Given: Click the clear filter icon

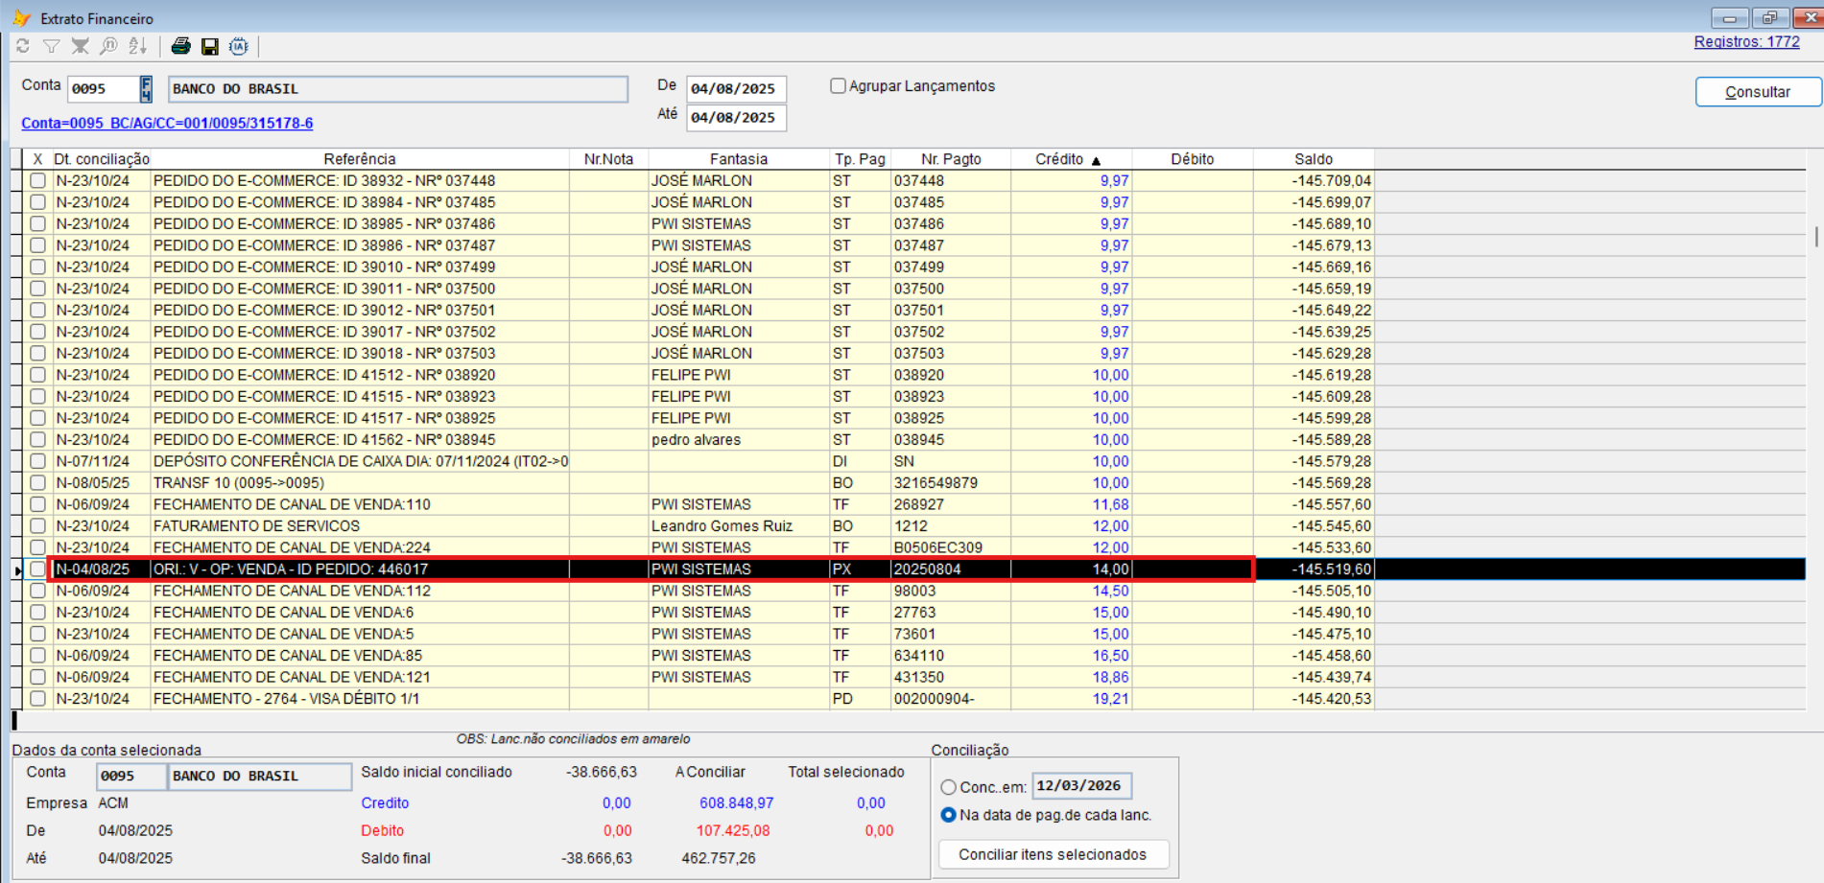Looking at the screenshot, I should point(81,46).
